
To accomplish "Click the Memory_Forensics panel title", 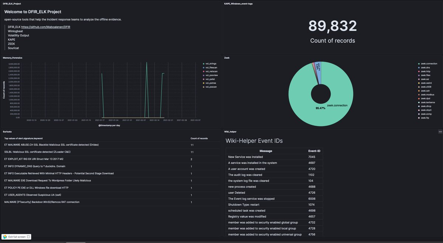I will click(13, 58).
